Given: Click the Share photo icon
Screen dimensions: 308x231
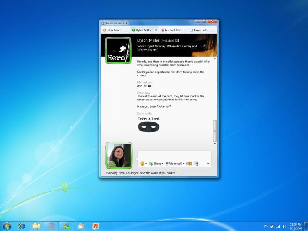Looking at the screenshot, I should click(151, 163).
